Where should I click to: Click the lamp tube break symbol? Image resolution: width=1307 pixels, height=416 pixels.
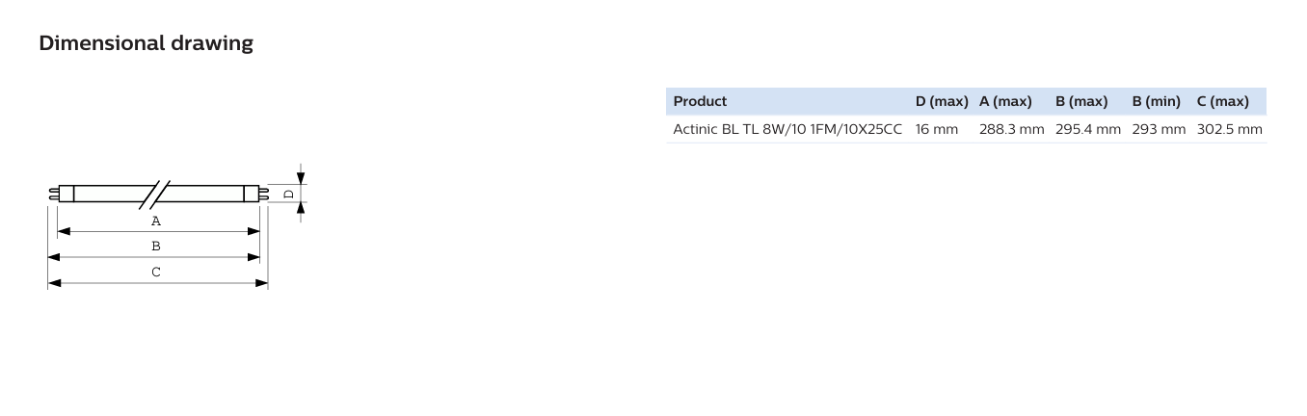[x=154, y=193]
